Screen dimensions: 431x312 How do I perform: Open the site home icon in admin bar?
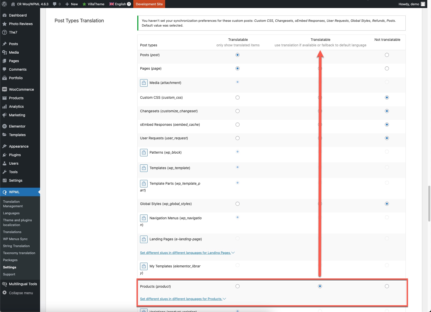13,4
